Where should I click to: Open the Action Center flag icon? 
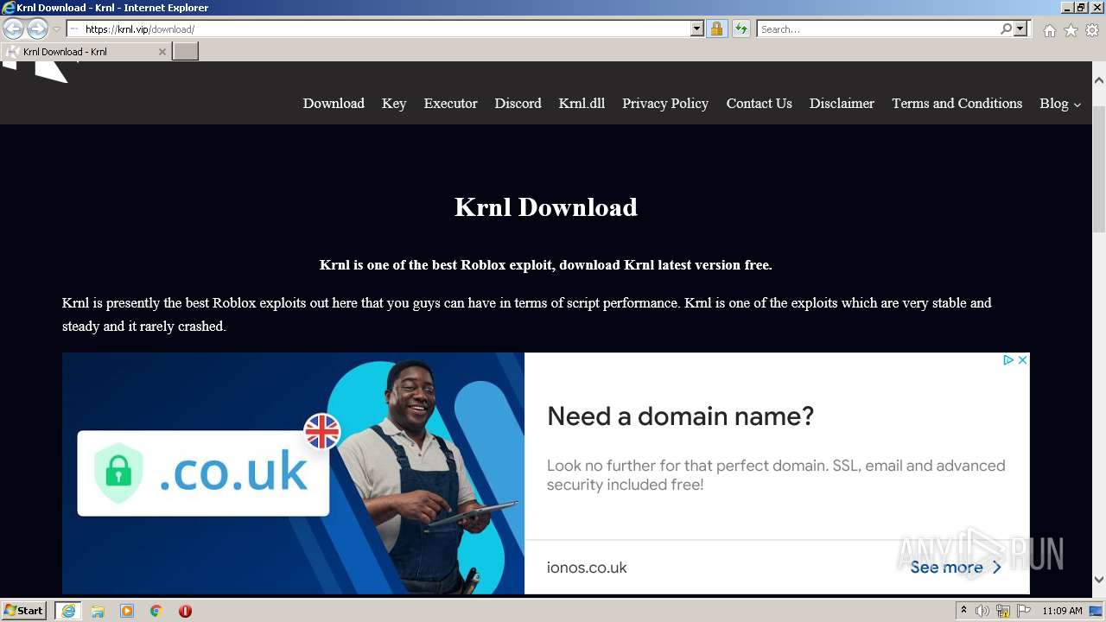pyautogui.click(x=1024, y=611)
